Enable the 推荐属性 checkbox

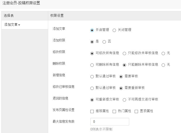(92, 111)
